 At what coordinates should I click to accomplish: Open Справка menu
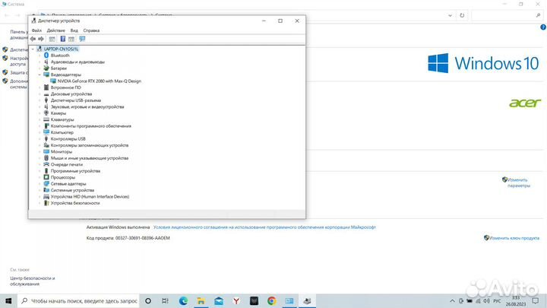tap(91, 30)
